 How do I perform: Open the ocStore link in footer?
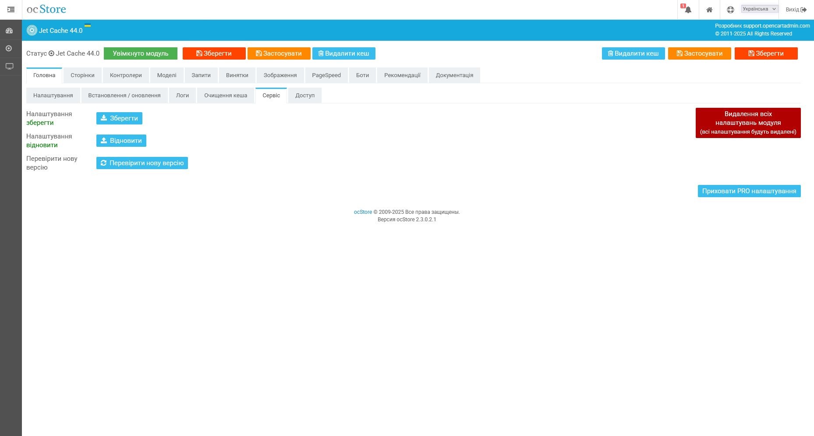[363, 212]
